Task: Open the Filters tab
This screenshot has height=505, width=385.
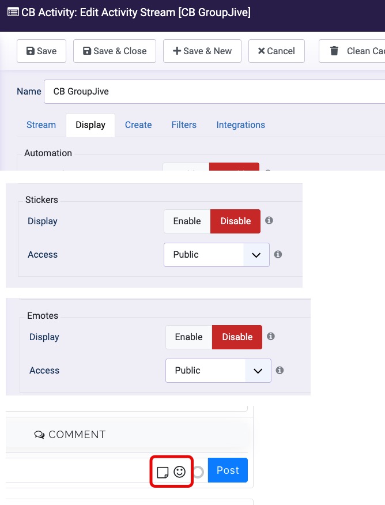Action: pyautogui.click(x=184, y=125)
